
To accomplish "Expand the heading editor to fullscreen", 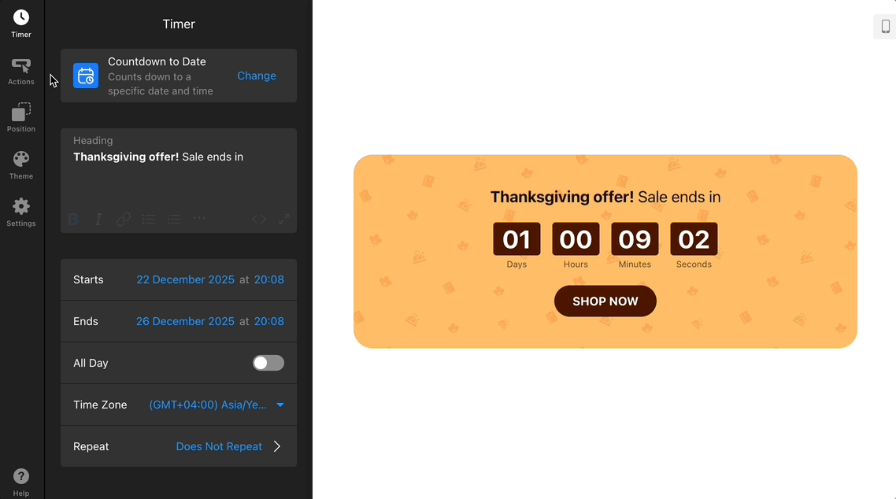I will (284, 220).
